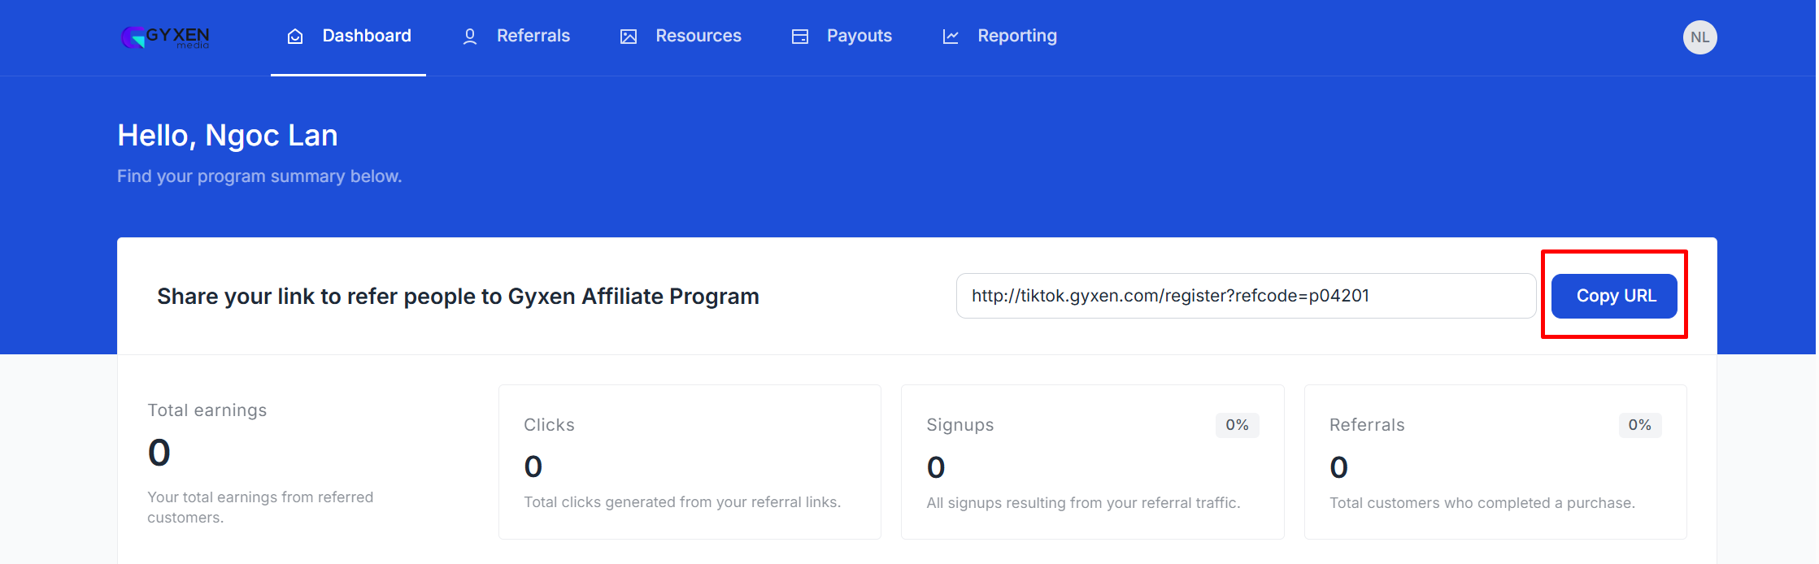Click 'Total customers who completed a purchase.'
The height and width of the screenshot is (564, 1819).
pyautogui.click(x=1482, y=503)
